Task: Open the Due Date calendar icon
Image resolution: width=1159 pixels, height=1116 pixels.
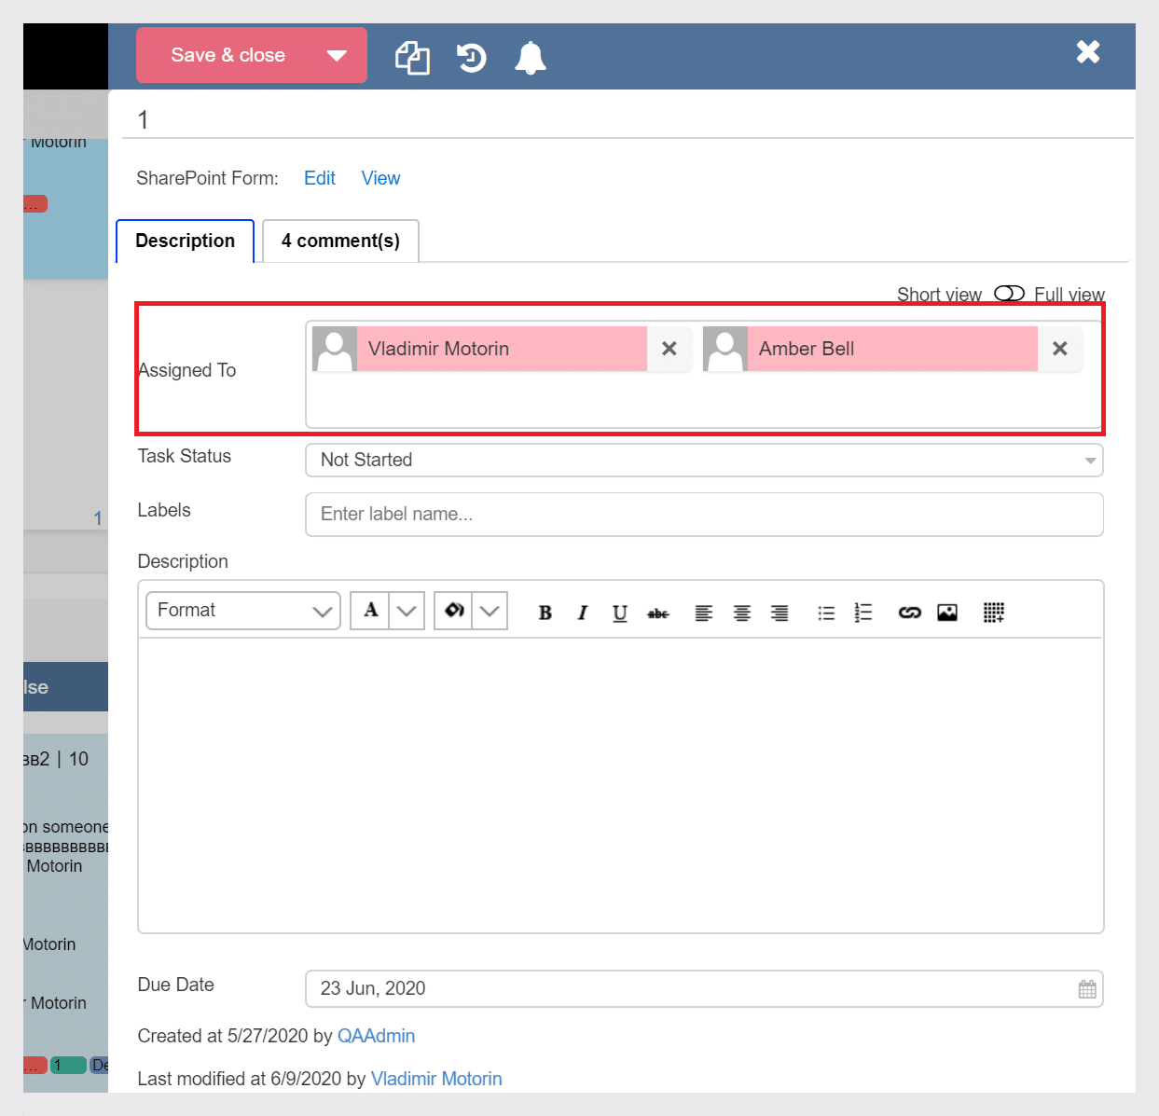Action: (1087, 989)
